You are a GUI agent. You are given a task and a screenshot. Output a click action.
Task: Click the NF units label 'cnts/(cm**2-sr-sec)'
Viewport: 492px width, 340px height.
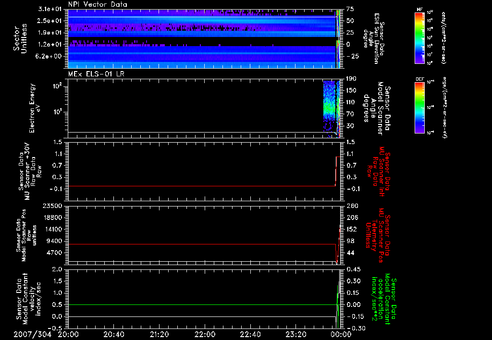[x=443, y=37]
